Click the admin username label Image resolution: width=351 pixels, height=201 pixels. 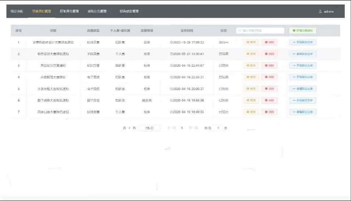[329, 11]
